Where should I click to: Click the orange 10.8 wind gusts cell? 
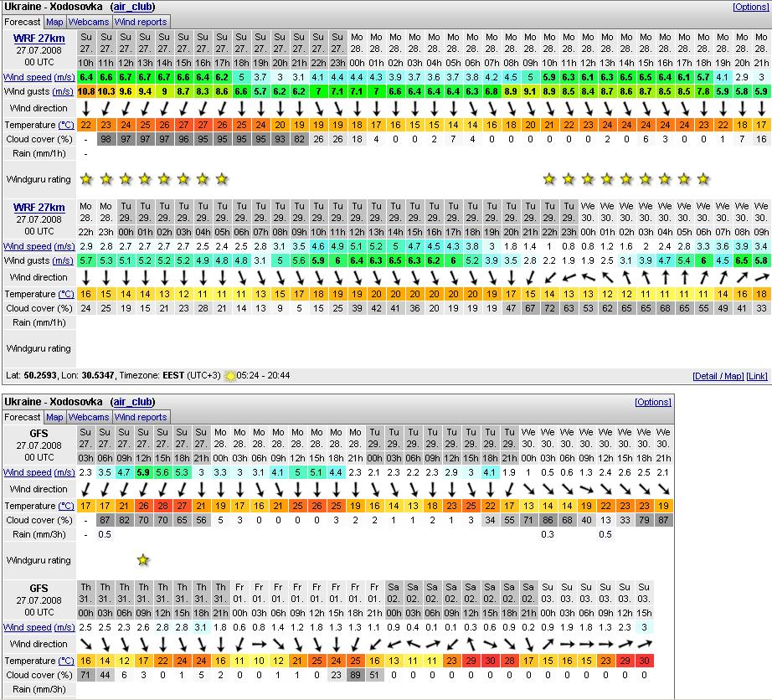85,91
